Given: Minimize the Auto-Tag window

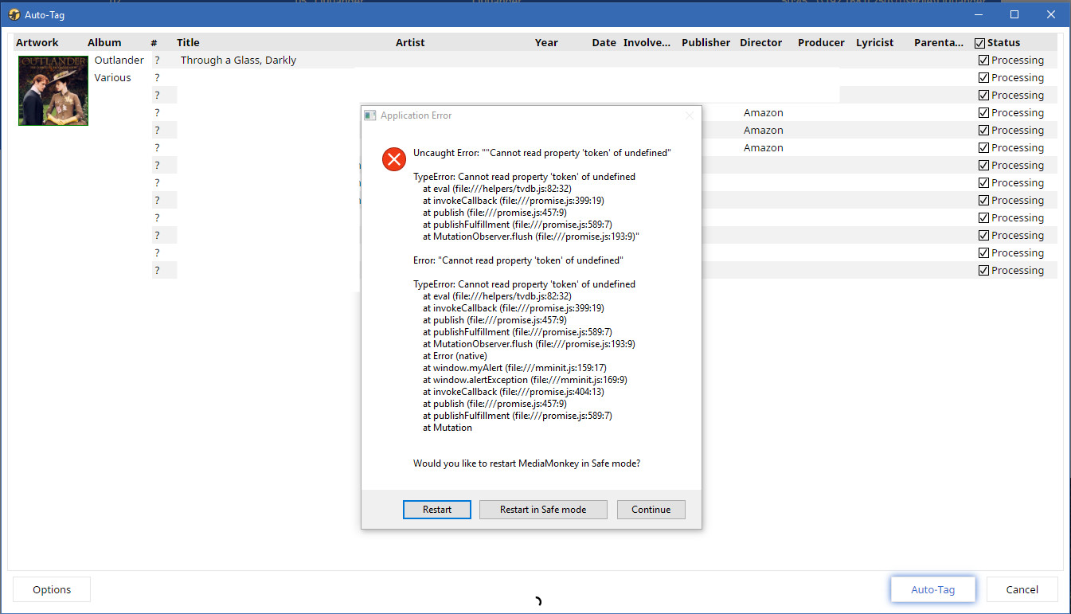Looking at the screenshot, I should (977, 14).
